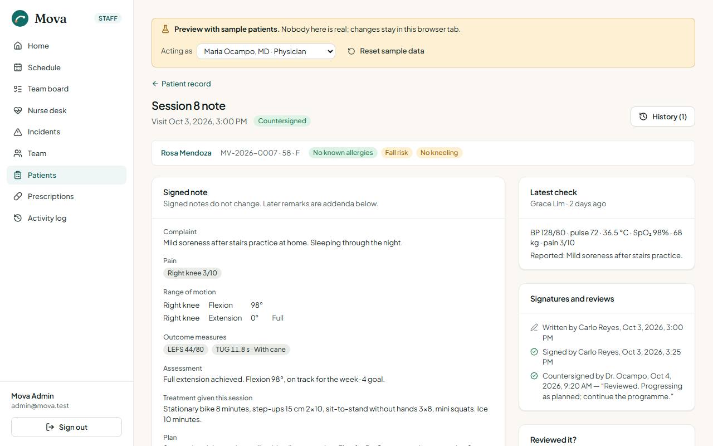Click the No kneeling tag
Screen dimensions: 713x446
click(439, 153)
